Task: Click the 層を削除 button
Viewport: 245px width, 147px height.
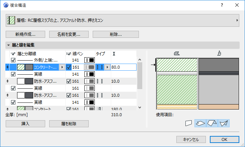Action: [x=69, y=124]
